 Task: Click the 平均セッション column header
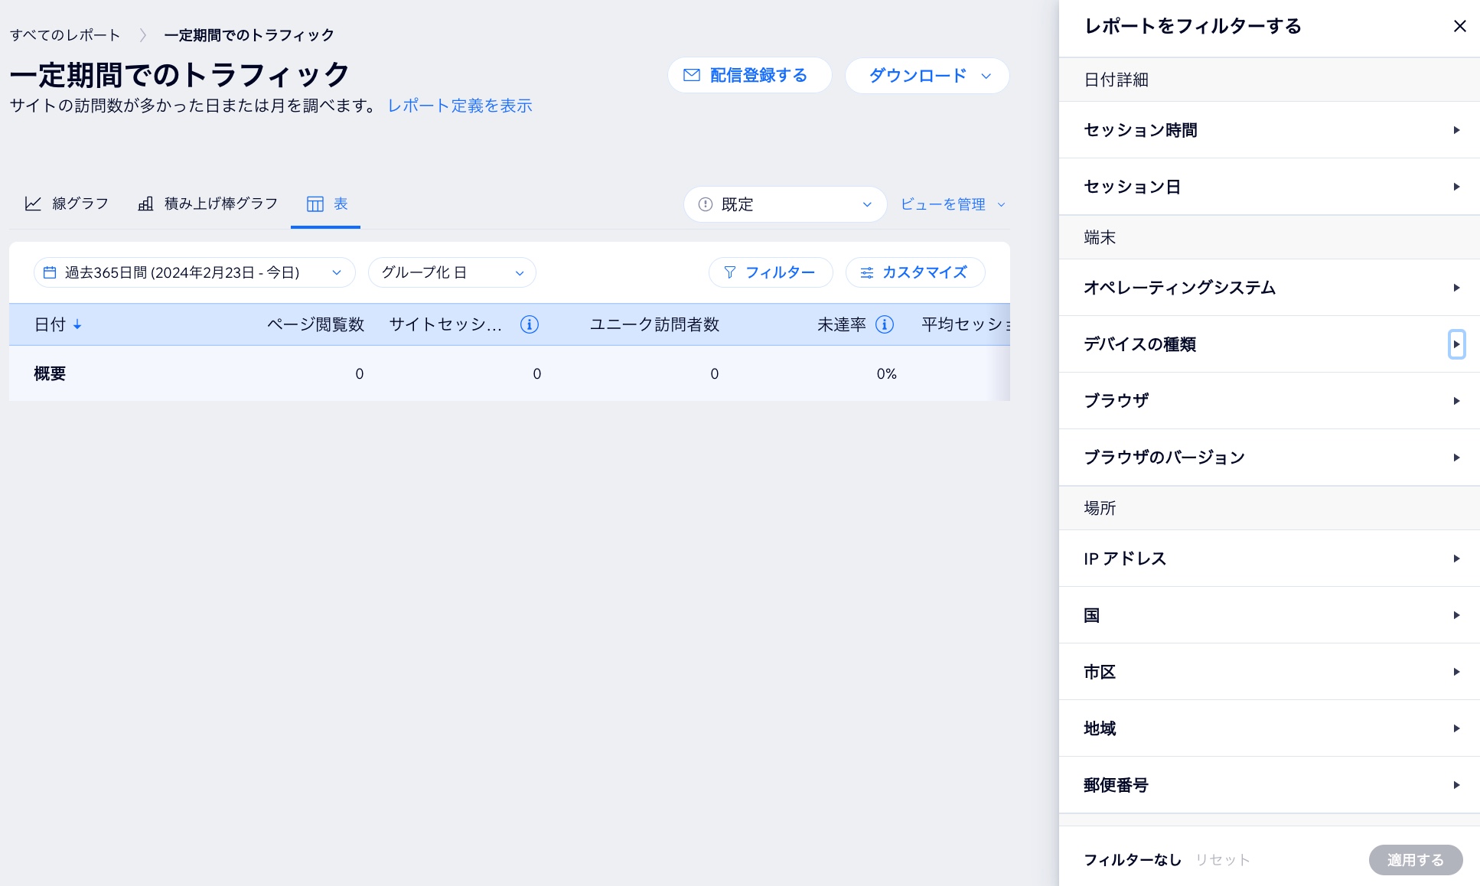[966, 324]
